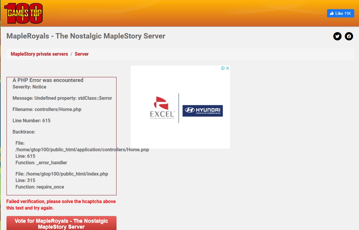Vote for MapleRoyals with the red button

point(61,223)
